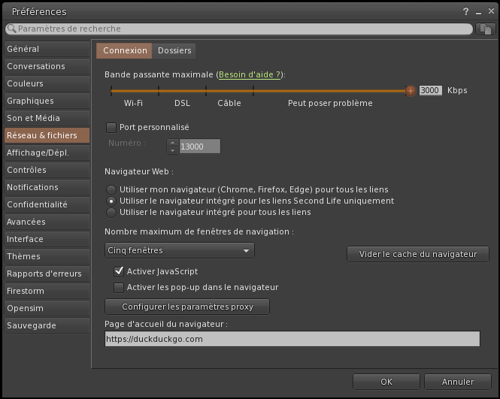Image resolution: width=500 pixels, height=399 pixels.
Task: Click the bandwidth slider handle
Action: [x=410, y=90]
